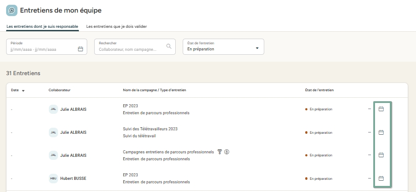
Task: Schedule Julie ALBRAIS's EP 2023 interview via calendar icon
Action: point(381,109)
